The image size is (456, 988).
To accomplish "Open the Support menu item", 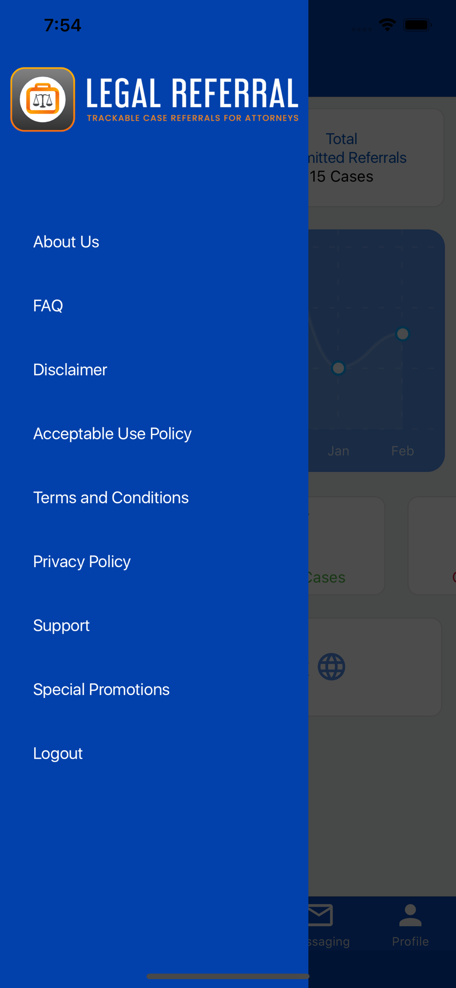I will click(61, 625).
